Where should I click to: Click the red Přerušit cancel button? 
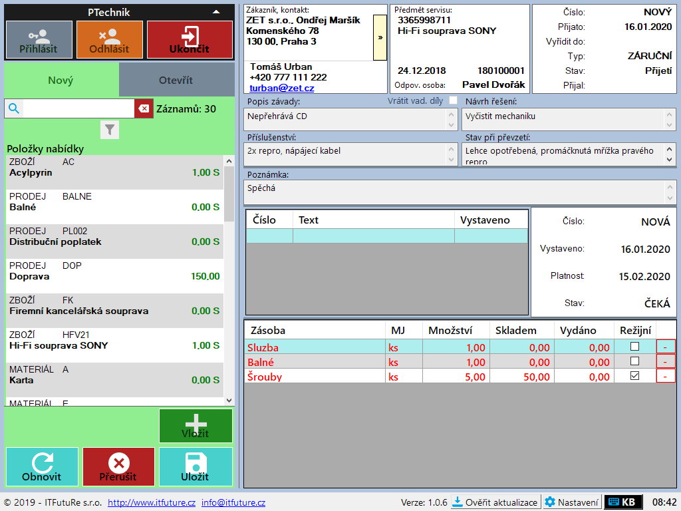click(118, 466)
